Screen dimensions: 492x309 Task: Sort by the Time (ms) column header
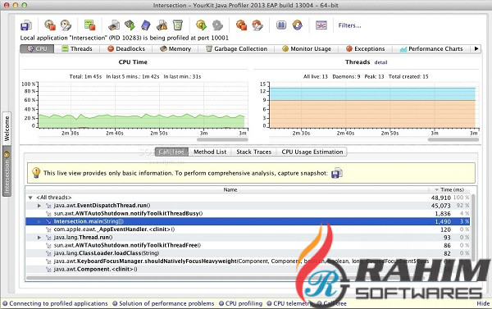pyautogui.click(x=449, y=190)
